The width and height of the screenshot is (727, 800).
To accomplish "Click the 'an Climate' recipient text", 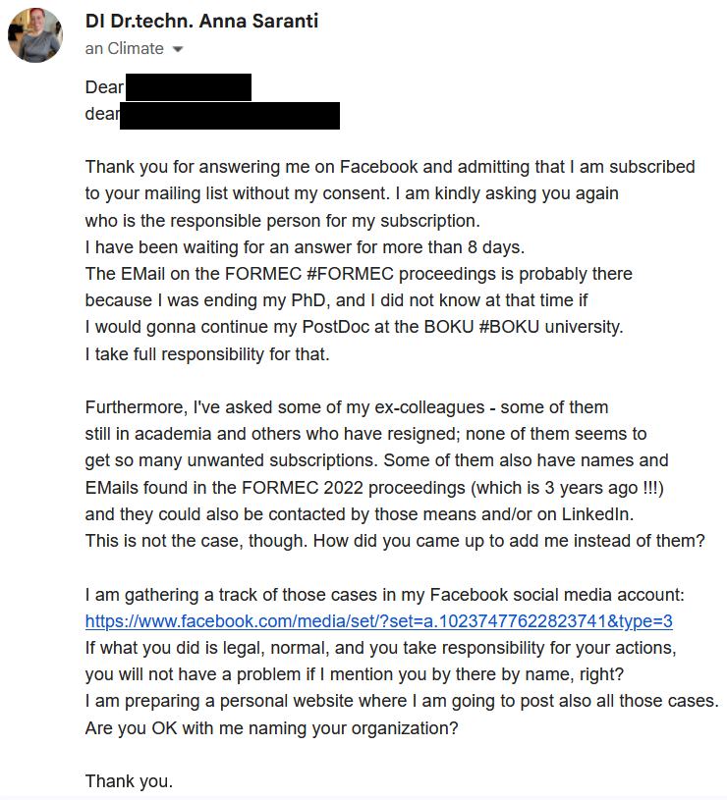I will (x=124, y=48).
